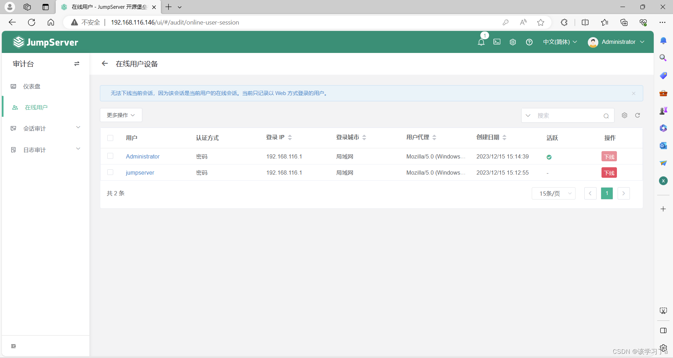Viewport: 673px width, 358px height.
Task: Go back using the arrow beside 在线用户设备
Action: (x=104, y=63)
